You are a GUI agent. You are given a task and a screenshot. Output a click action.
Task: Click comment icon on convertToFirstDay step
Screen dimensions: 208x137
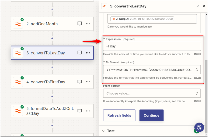tap(80, 82)
